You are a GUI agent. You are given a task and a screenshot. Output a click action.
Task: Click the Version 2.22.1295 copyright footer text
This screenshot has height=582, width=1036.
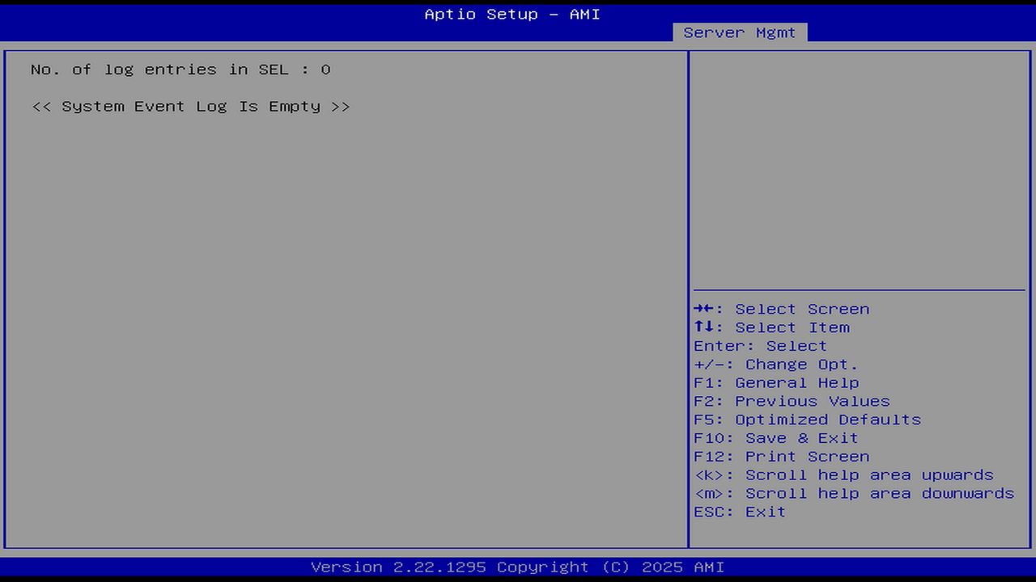(x=518, y=567)
